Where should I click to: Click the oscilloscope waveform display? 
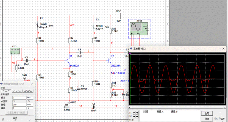[x=177, y=79]
